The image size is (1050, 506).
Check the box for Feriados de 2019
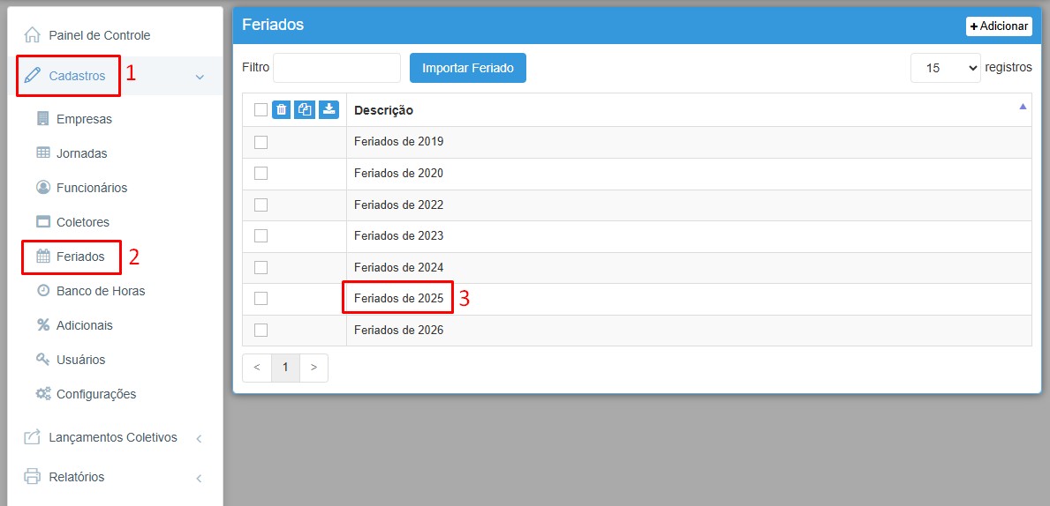pos(261,142)
